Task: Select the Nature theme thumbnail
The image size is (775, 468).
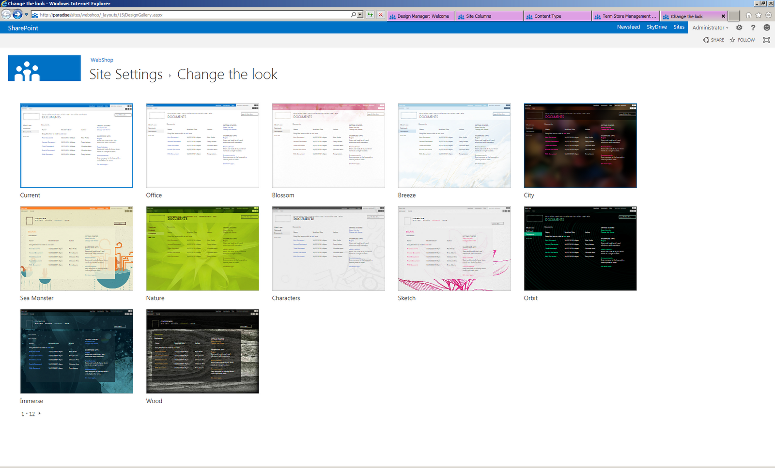Action: (202, 248)
